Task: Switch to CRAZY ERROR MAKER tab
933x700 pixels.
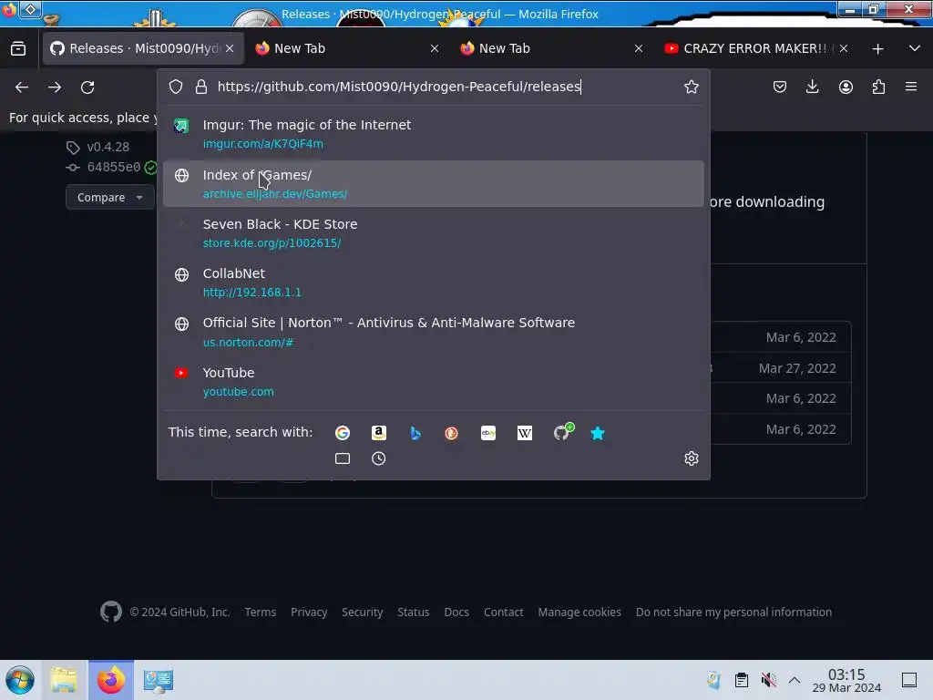Action: click(756, 48)
